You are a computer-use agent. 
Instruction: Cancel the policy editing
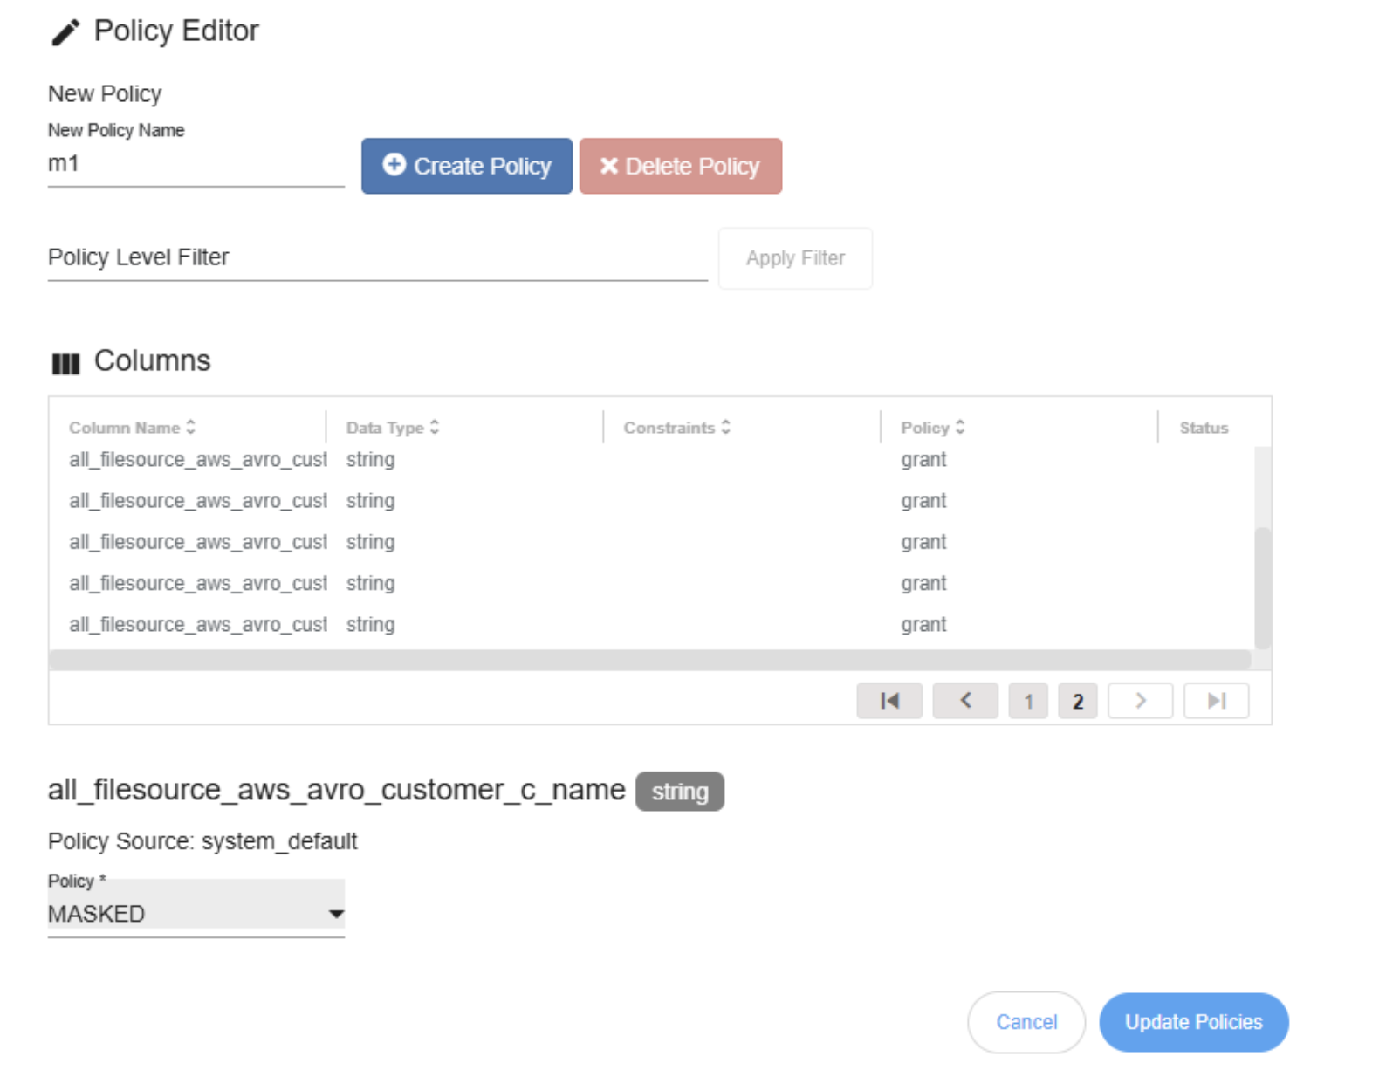coord(1026,1022)
